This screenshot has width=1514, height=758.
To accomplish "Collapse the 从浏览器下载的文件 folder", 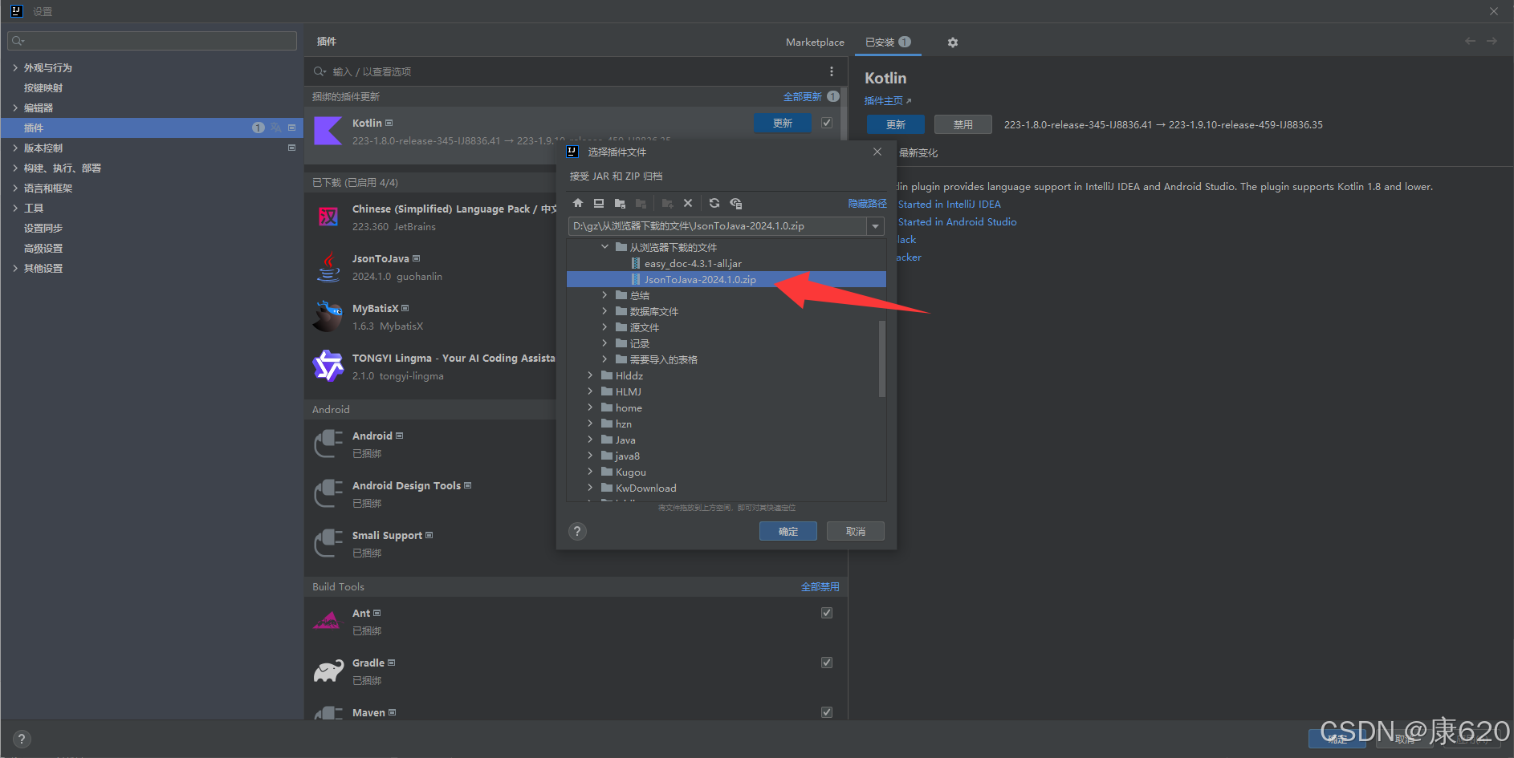I will coord(604,247).
